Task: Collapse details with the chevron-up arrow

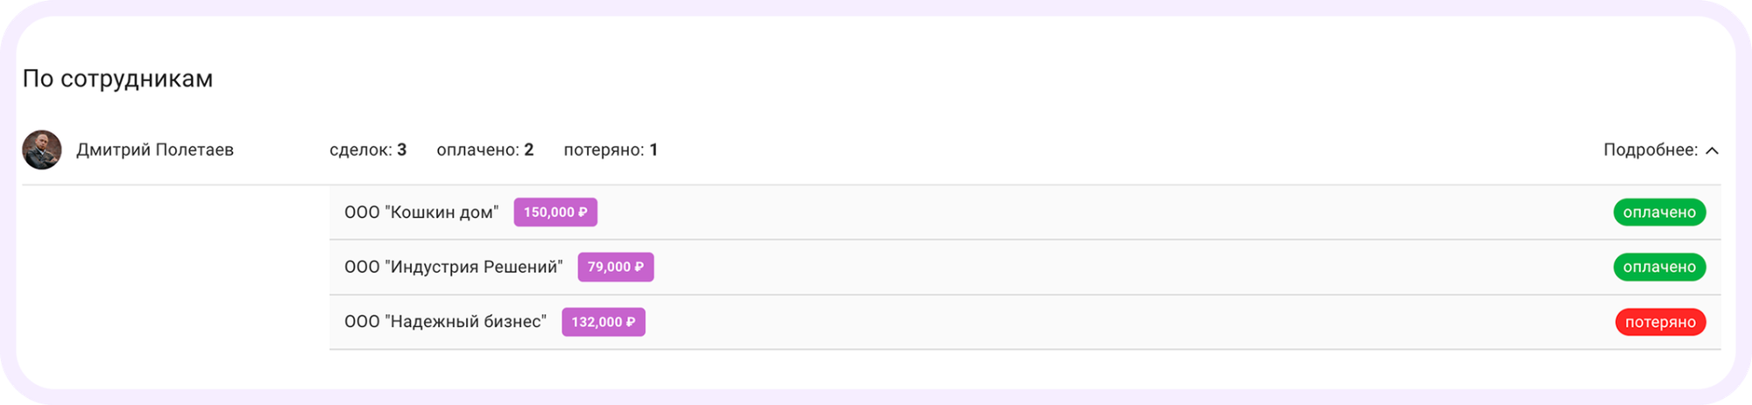Action: pos(1712,150)
